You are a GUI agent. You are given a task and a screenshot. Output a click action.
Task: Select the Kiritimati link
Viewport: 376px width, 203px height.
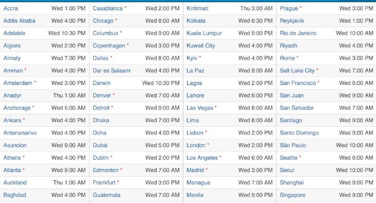[197, 8]
